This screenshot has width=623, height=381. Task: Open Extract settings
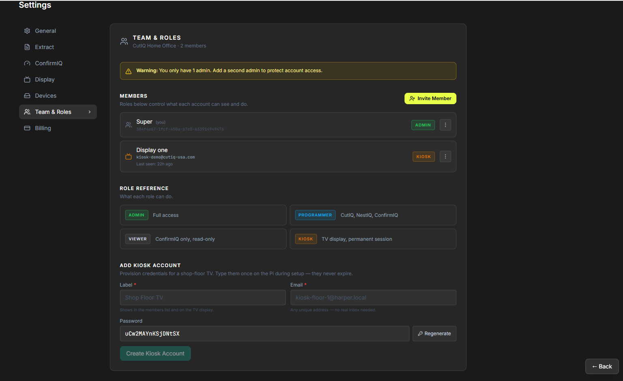pyautogui.click(x=58, y=47)
